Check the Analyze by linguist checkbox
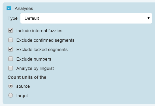The width and height of the screenshot is (155, 106). pyautogui.click(x=11, y=68)
